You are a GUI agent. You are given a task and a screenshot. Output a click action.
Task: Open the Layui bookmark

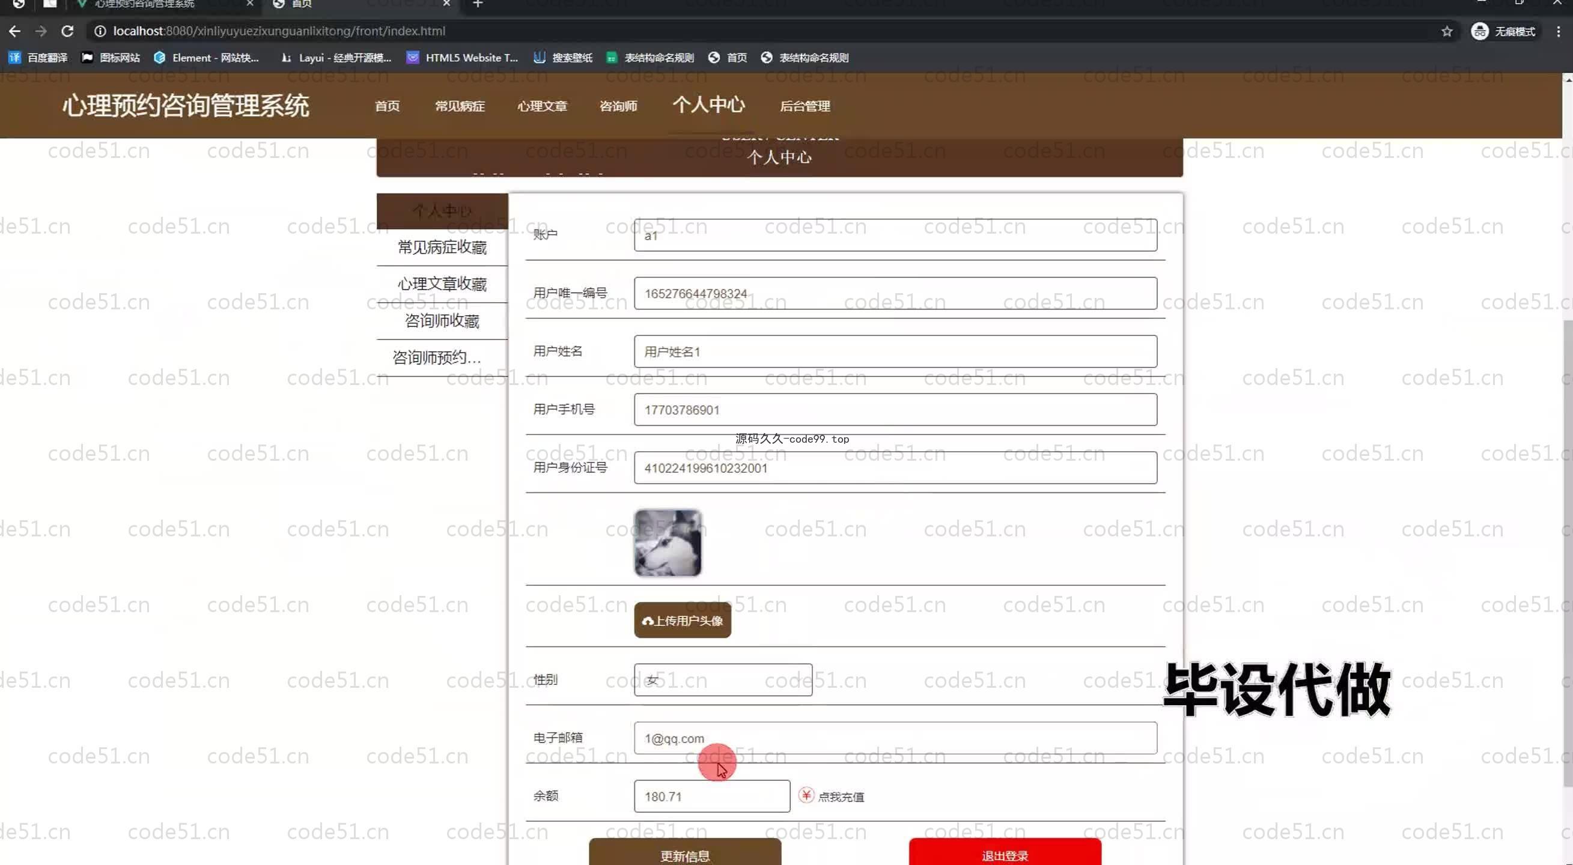point(336,58)
